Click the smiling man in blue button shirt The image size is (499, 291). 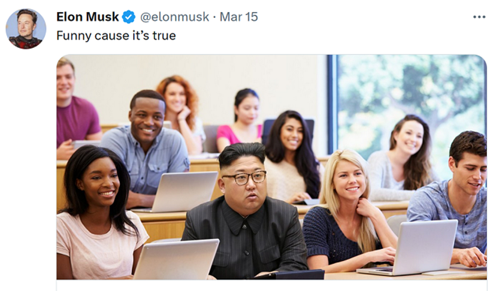[146, 148]
